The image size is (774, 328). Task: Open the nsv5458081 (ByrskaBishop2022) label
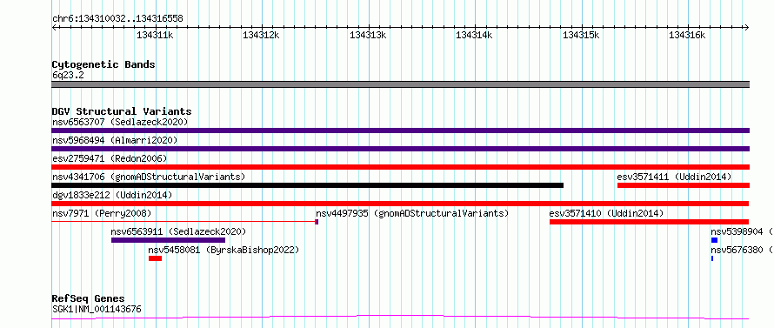[x=224, y=250]
